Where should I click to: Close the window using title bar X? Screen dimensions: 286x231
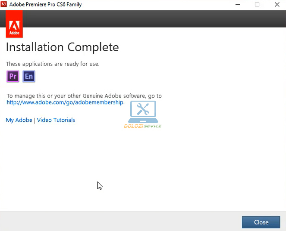point(276,5)
